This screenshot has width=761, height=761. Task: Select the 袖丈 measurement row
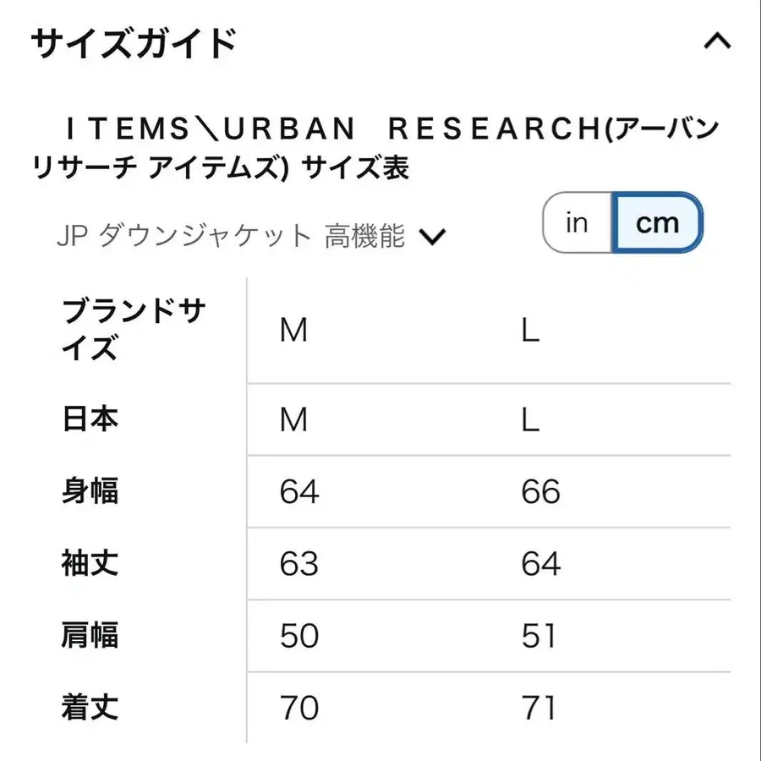click(x=89, y=565)
